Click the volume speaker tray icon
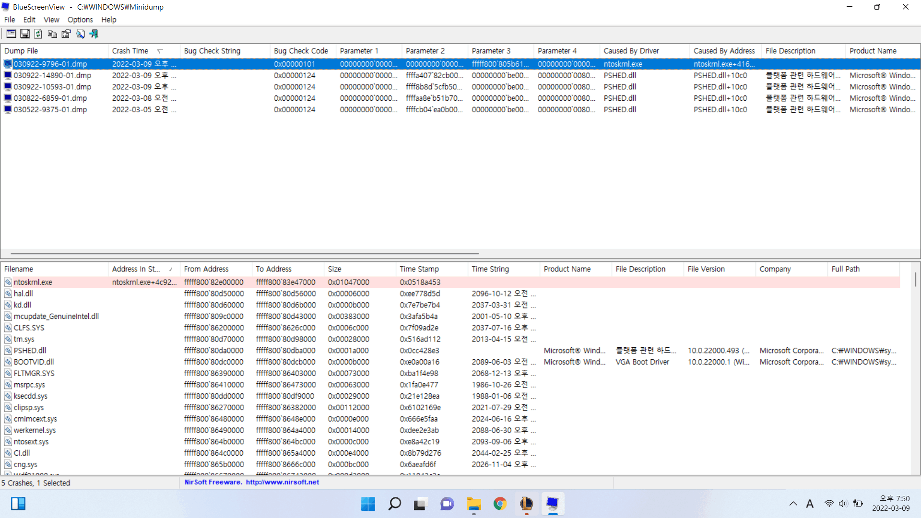921x518 pixels. (x=843, y=504)
